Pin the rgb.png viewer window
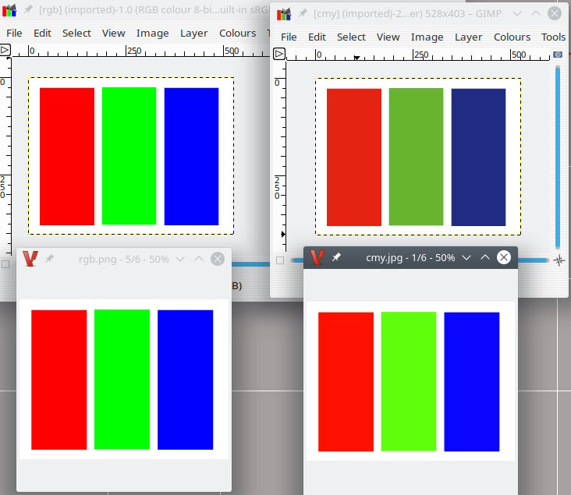 49,259
